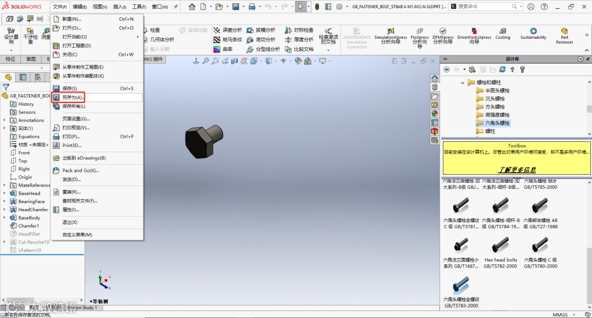592x318 pixels.
Task: Expand 检查激活的文档 dropdown arrow
Action: [x=328, y=50]
